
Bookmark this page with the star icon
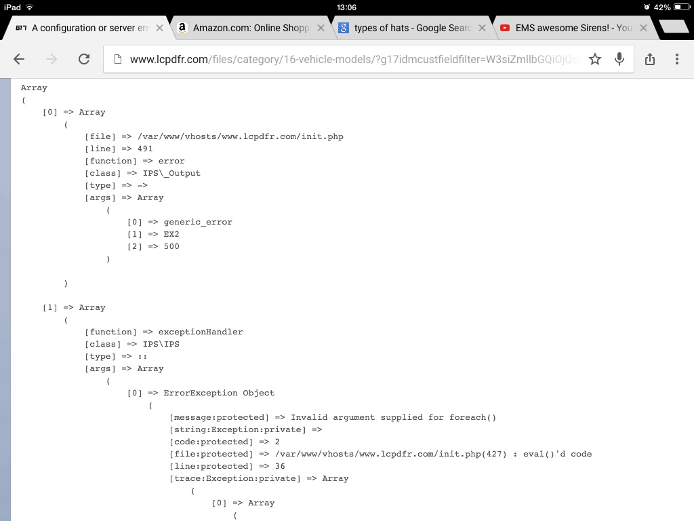tap(595, 59)
